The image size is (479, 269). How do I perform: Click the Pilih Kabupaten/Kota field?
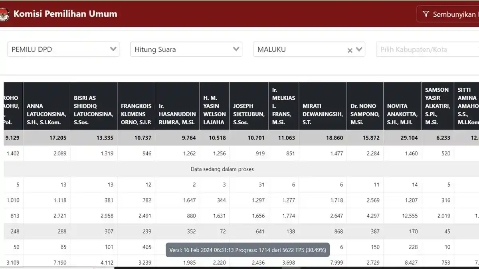[x=427, y=49]
